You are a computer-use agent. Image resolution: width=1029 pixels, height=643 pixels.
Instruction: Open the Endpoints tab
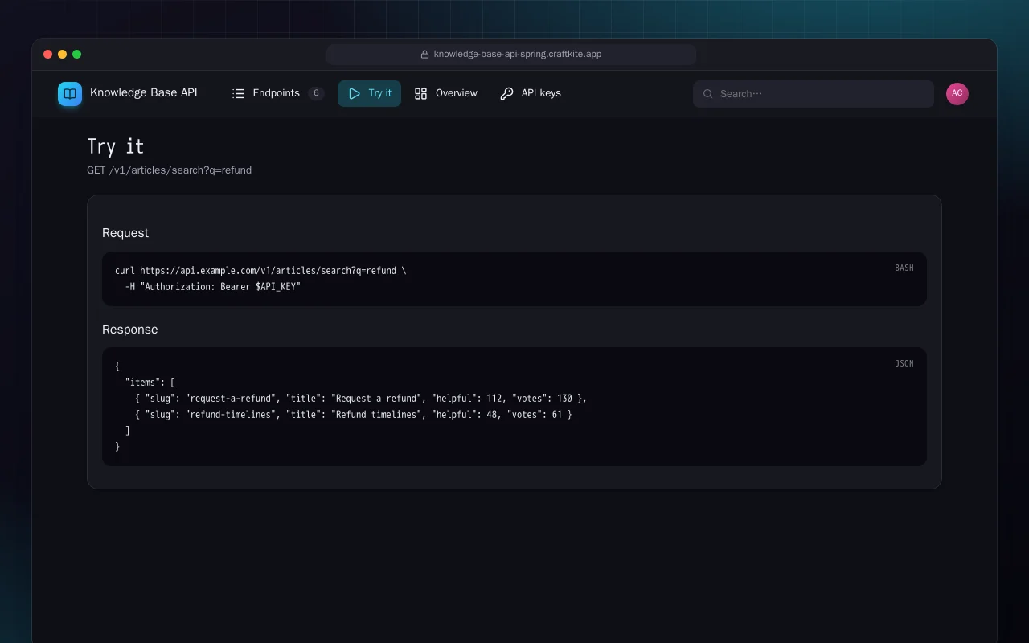click(278, 94)
